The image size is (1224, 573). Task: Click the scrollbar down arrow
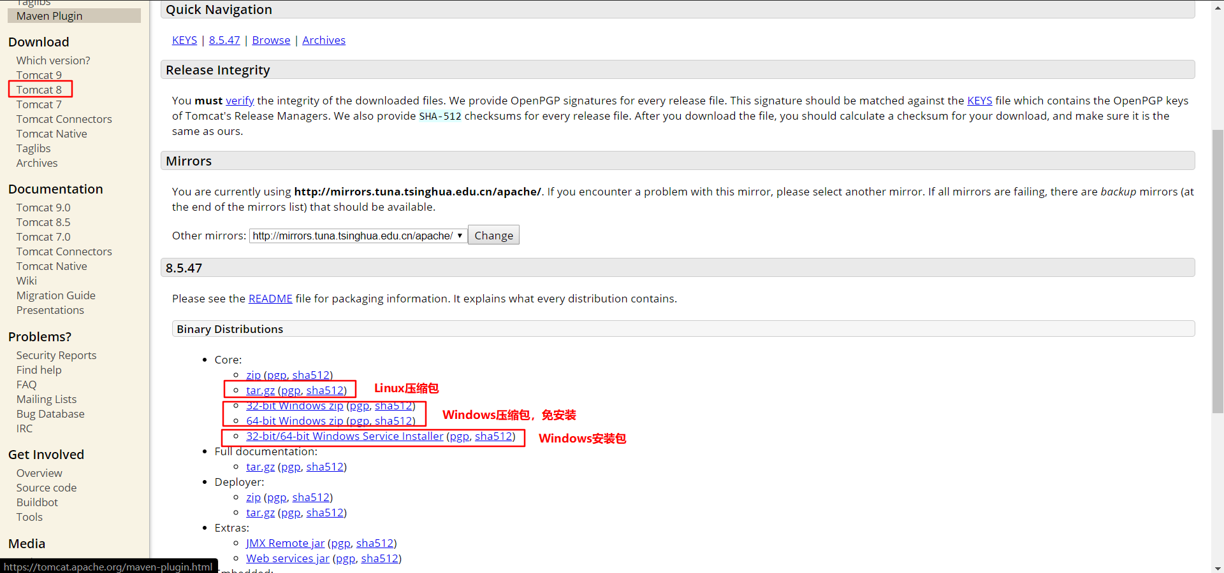click(1218, 568)
